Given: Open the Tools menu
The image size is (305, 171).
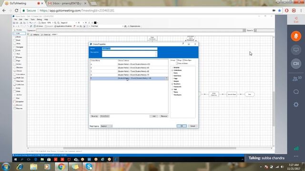Looking at the screenshot, I should pos(32,19).
